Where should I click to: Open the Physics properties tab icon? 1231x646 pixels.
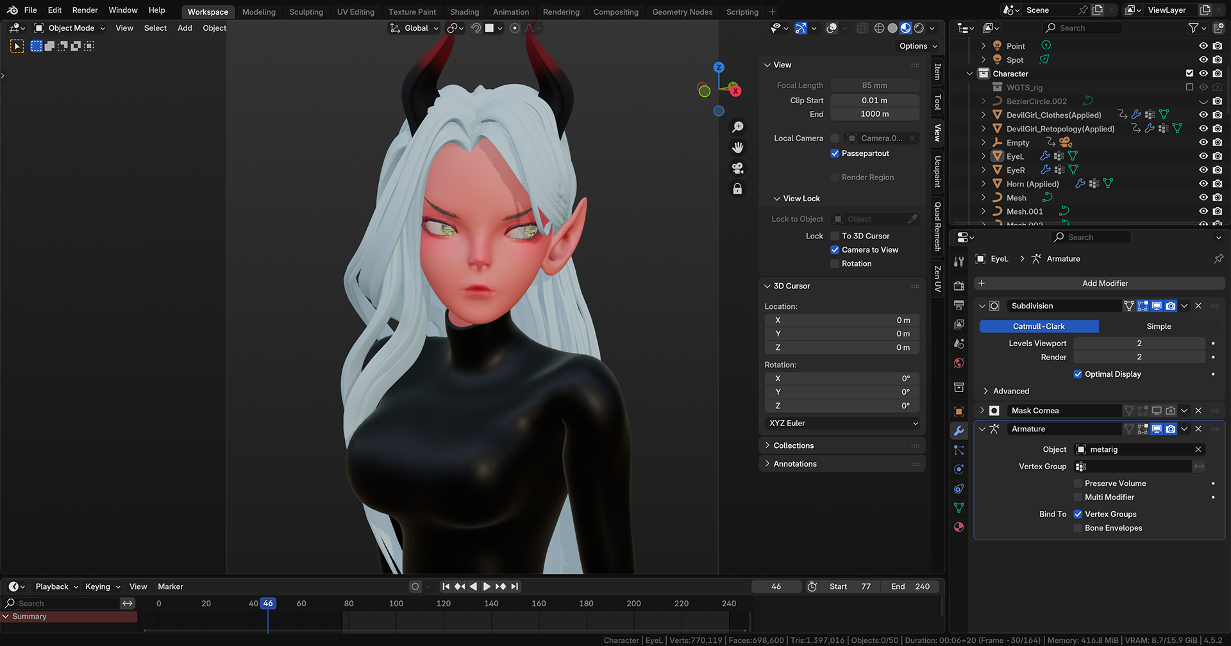pos(959,469)
